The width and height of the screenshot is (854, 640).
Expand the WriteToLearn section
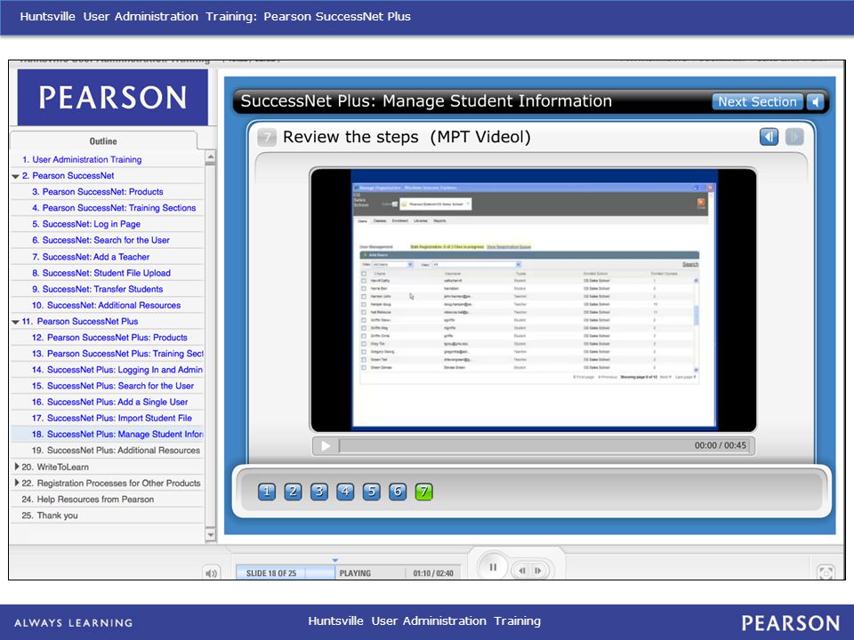coord(16,467)
